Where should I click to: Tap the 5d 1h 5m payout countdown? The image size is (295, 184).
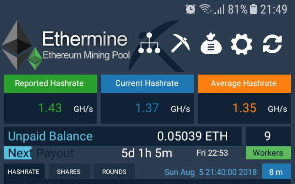(147, 153)
